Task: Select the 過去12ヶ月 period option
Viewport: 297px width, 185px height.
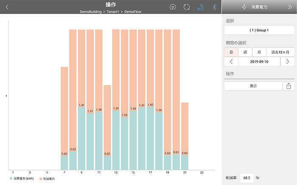Action: pos(280,52)
